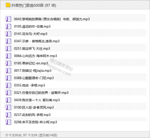Select file 0321.你是你自己的世界 - 赵宥乔.mp3
This screenshot has width=150, height=138.
pyautogui.click(x=41, y=93)
